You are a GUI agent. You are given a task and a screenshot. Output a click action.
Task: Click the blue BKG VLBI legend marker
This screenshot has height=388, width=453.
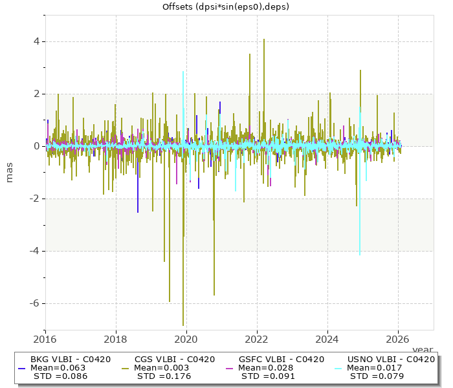[x=21, y=367]
